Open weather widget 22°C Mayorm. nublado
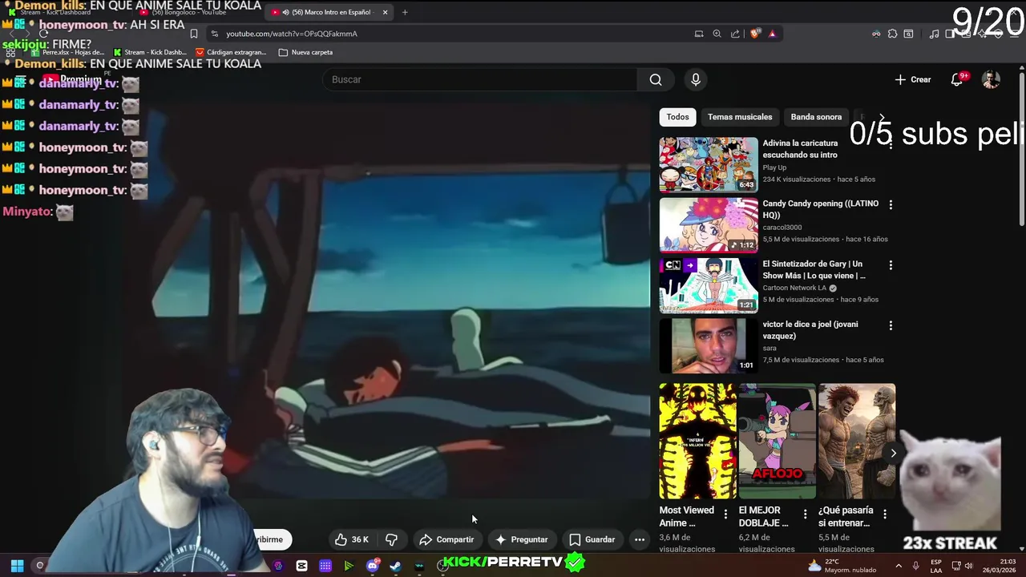 (841, 566)
